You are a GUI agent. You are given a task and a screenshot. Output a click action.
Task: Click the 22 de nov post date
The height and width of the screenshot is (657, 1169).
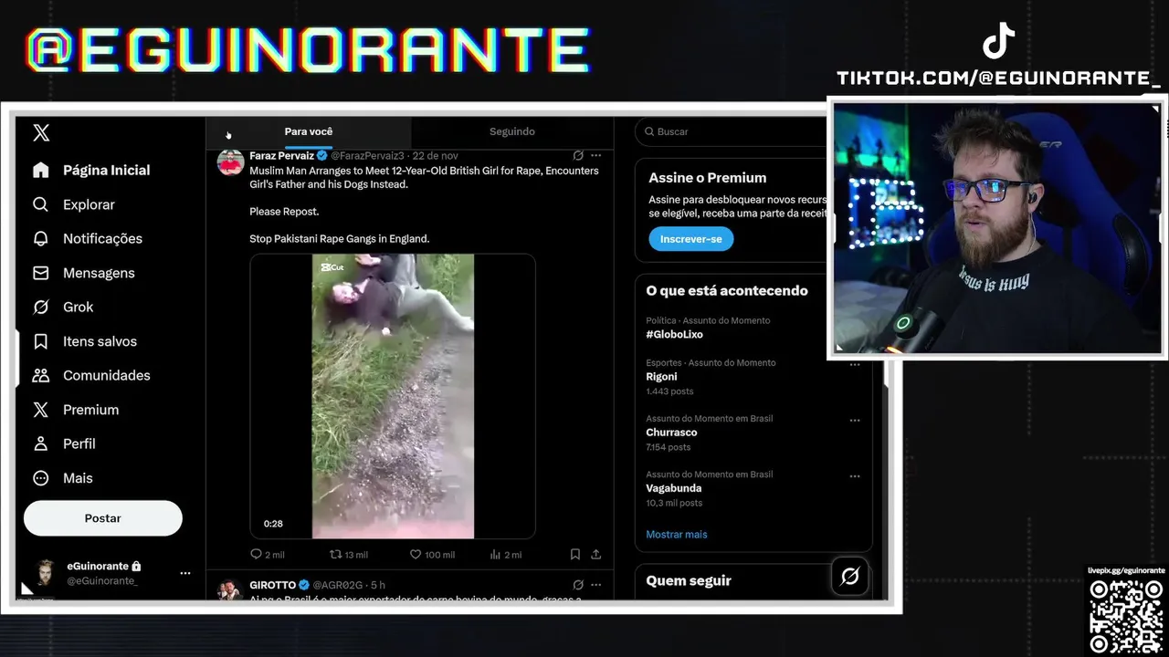click(436, 156)
